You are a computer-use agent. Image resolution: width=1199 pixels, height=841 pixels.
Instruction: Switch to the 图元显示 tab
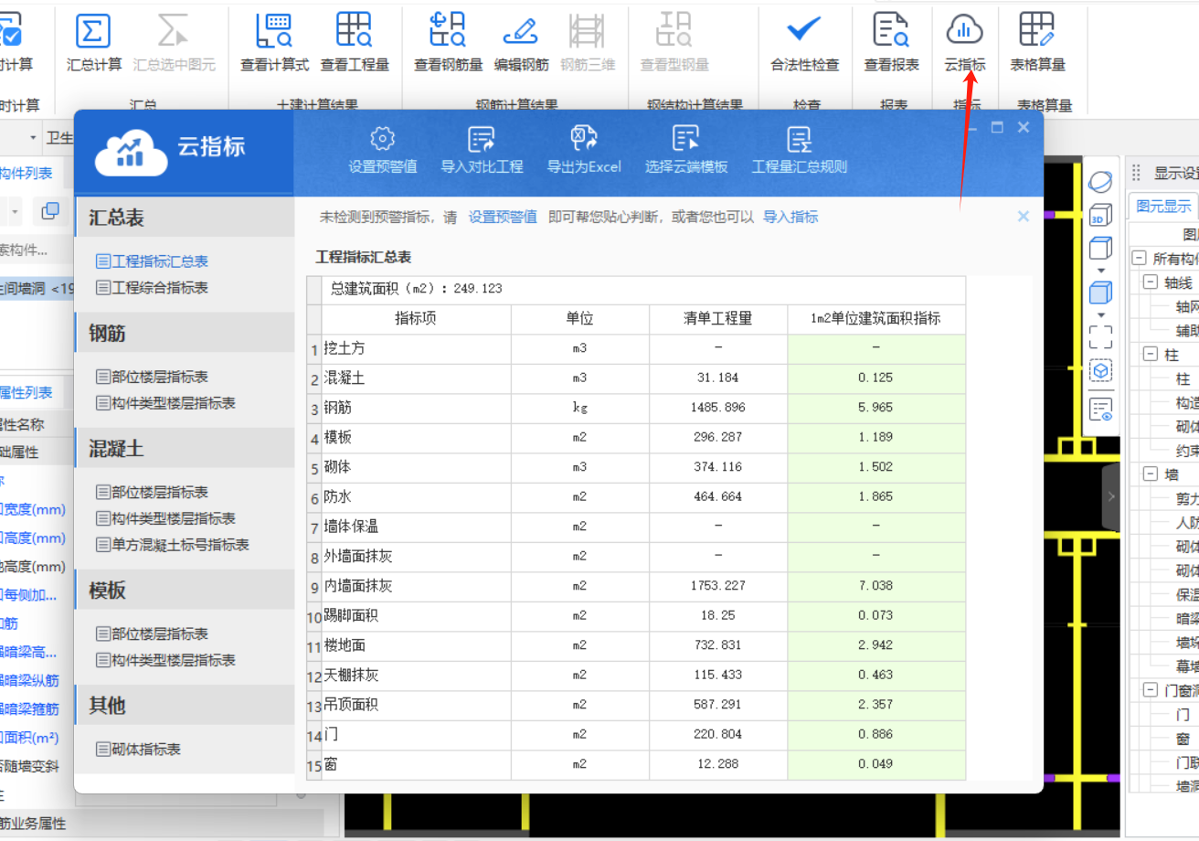1163,206
